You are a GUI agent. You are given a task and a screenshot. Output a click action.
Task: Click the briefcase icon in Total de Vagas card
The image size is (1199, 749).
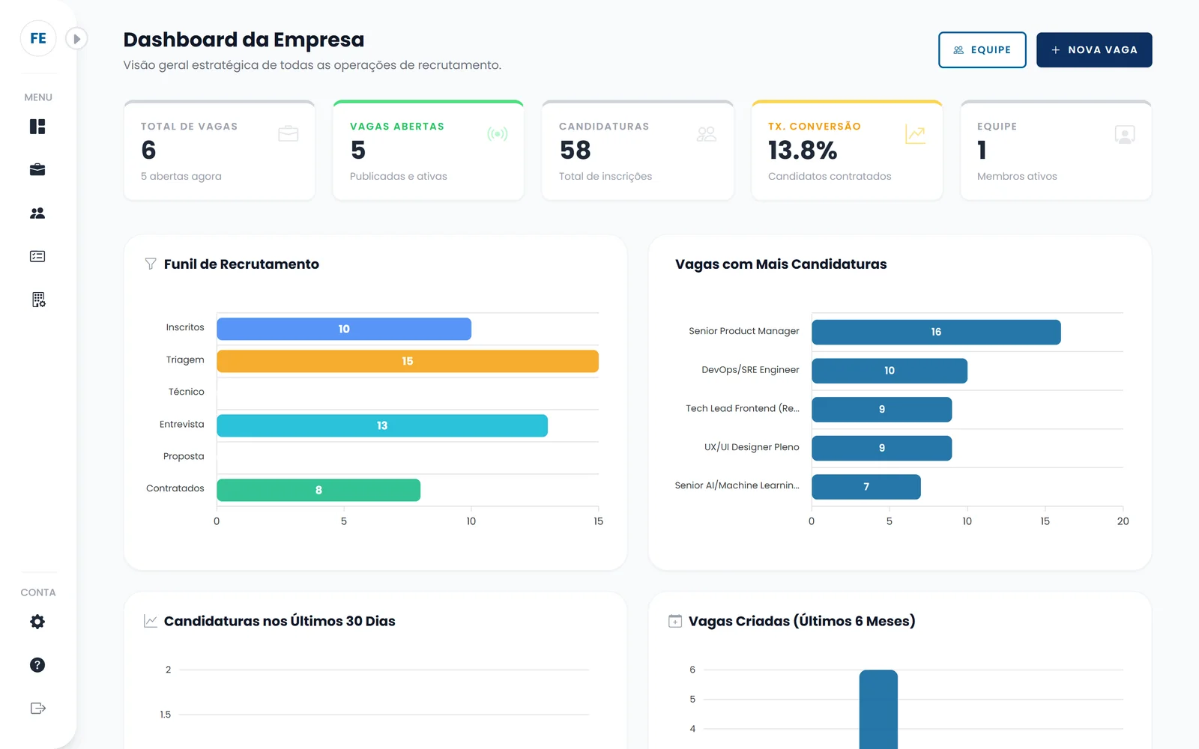tap(289, 134)
